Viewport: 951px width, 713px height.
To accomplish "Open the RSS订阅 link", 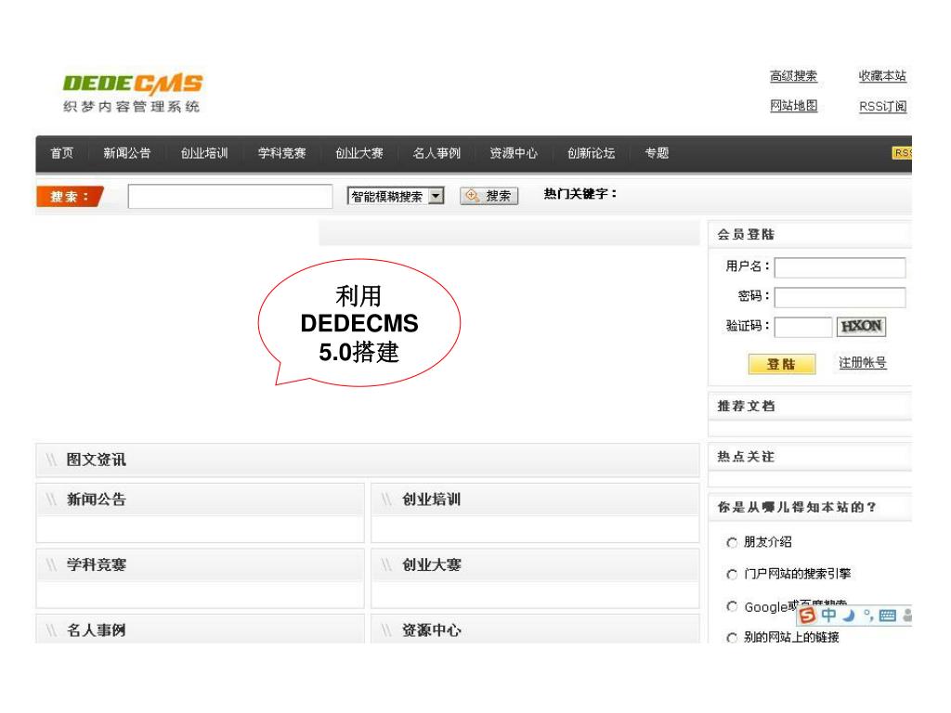I will pyautogui.click(x=882, y=106).
